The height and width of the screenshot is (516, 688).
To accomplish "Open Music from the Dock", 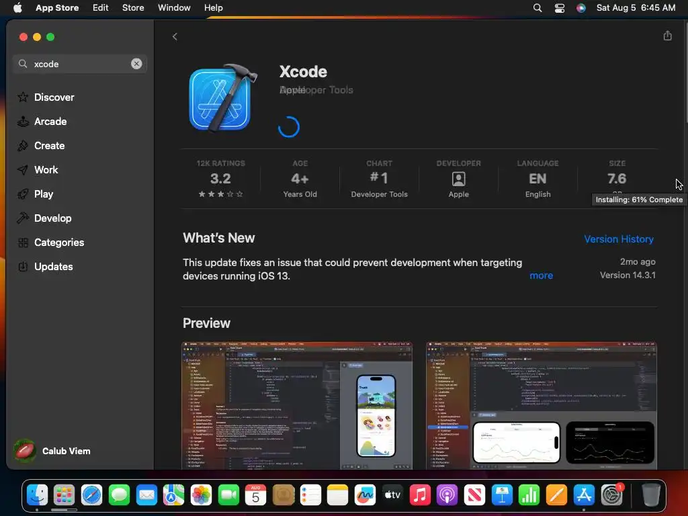I will [x=419, y=495].
